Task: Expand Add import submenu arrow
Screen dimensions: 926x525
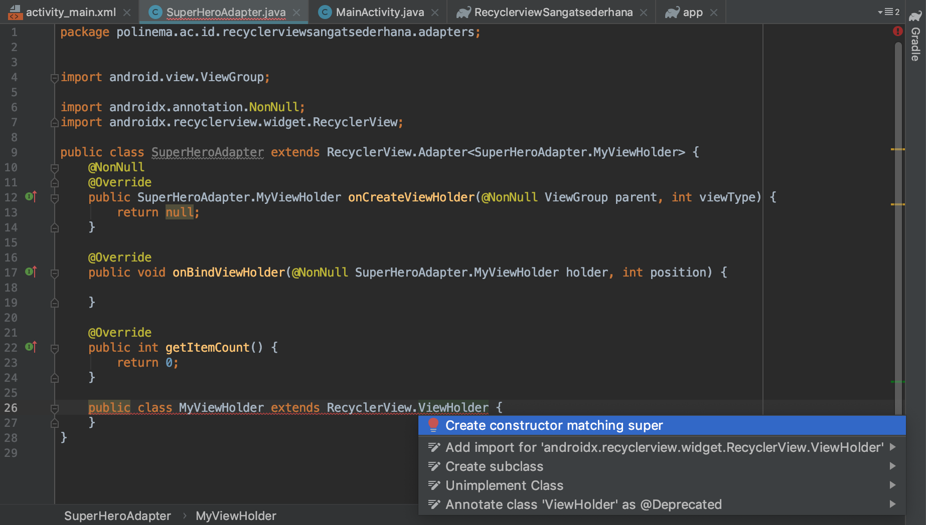Action: [893, 447]
